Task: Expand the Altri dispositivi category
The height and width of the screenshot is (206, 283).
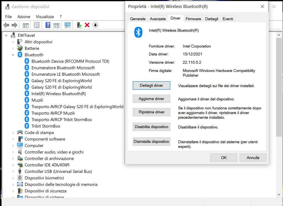Action: tap(13, 42)
